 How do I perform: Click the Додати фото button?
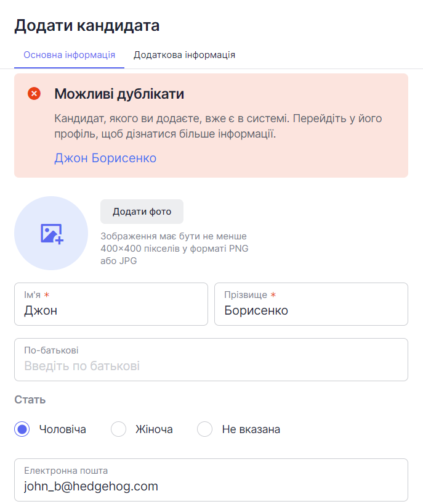(x=142, y=212)
